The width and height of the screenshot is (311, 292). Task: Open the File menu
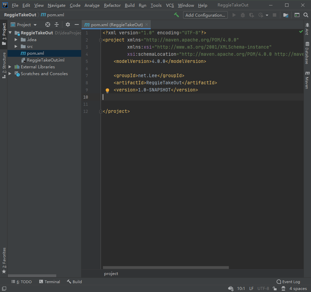pyautogui.click(x=15, y=5)
